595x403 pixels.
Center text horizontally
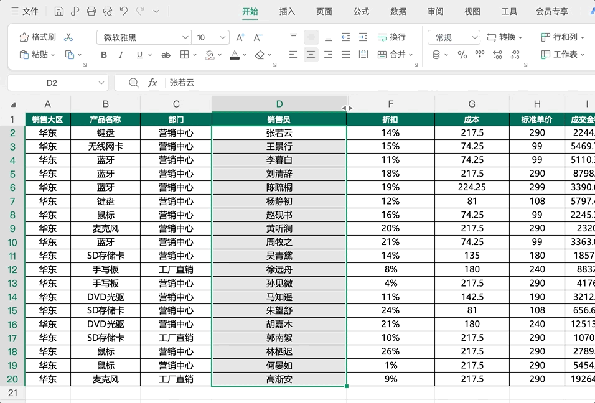click(311, 55)
